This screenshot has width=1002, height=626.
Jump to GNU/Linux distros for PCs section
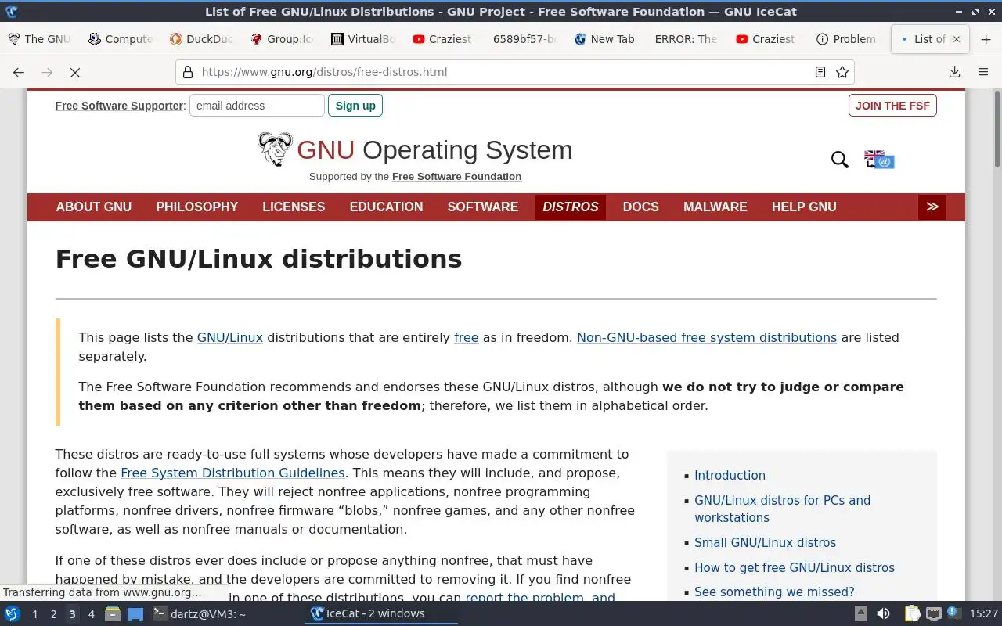point(782,509)
